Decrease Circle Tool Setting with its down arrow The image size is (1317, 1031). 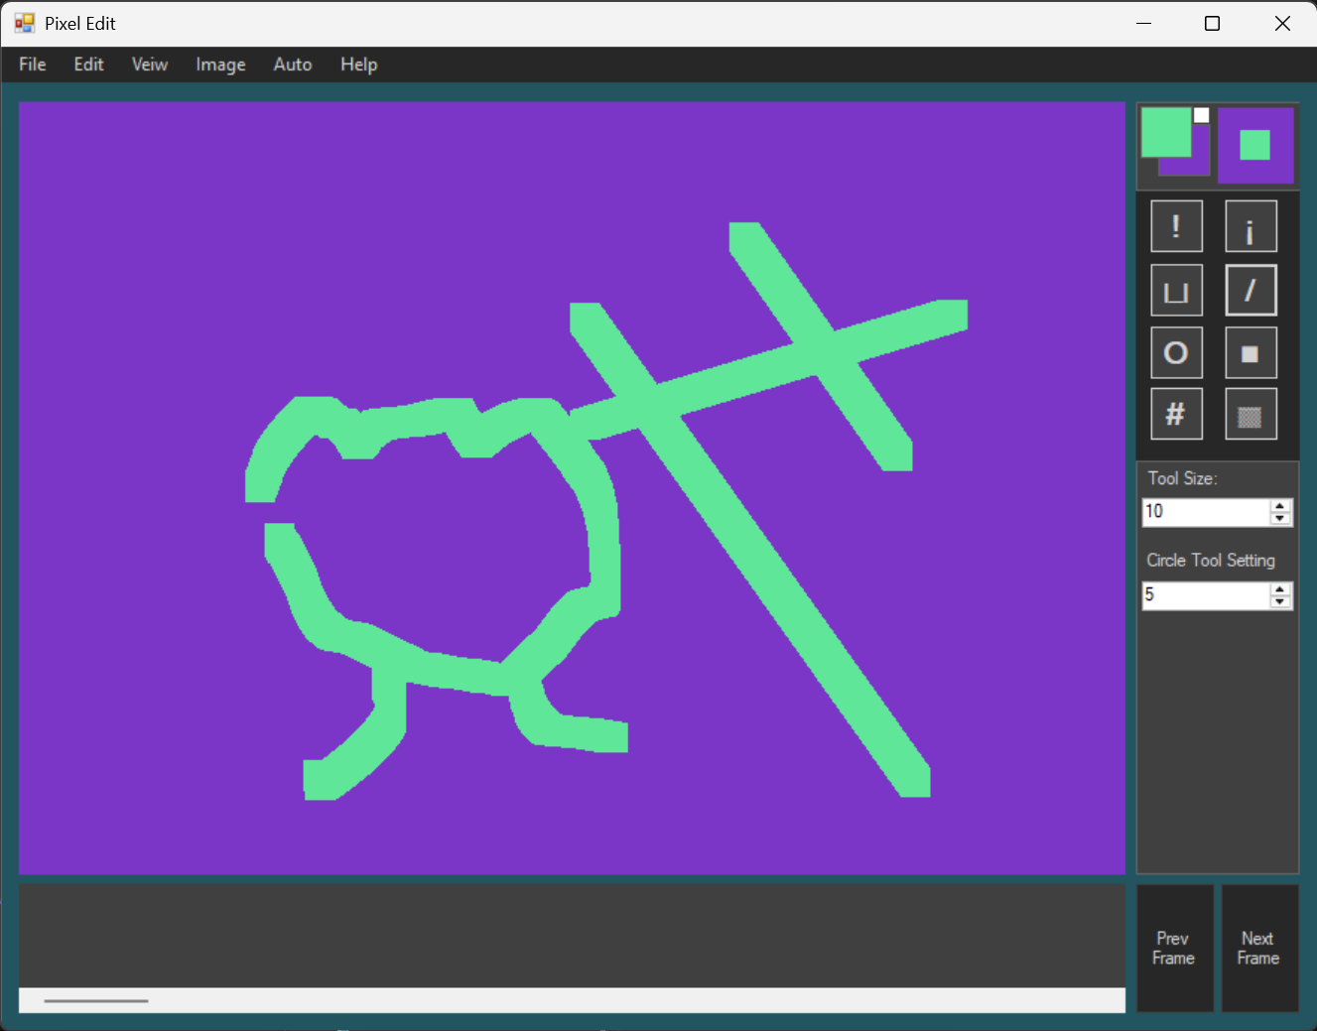[1280, 600]
